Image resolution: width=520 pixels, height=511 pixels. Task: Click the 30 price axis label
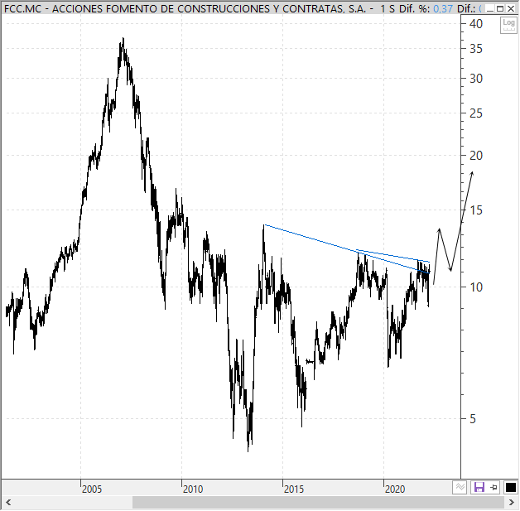pyautogui.click(x=476, y=79)
